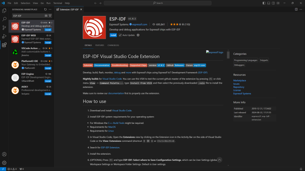Click the scroll-to-top arrow button
The width and height of the screenshot is (305, 171).
[x=220, y=160]
